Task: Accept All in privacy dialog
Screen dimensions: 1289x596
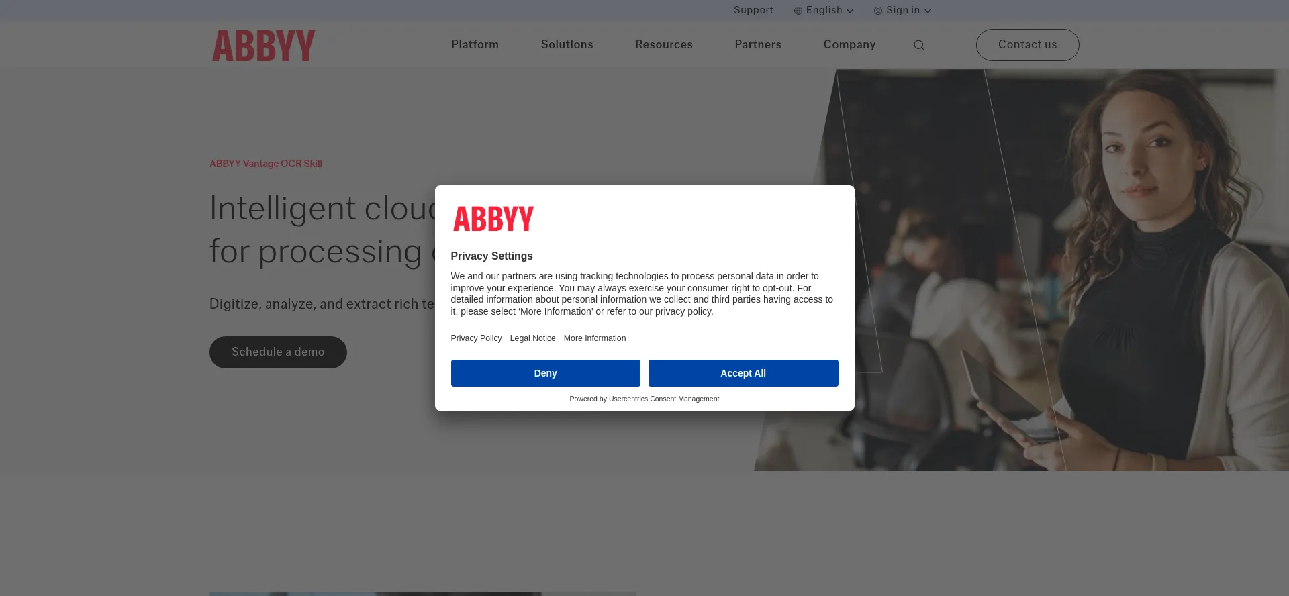Action: pyautogui.click(x=743, y=373)
